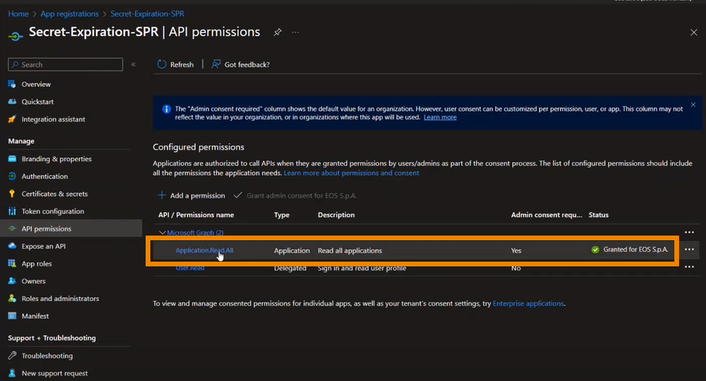Viewport: 706px width, 381px height.
Task: Follow the Enterprise applications link
Action: [x=528, y=304]
